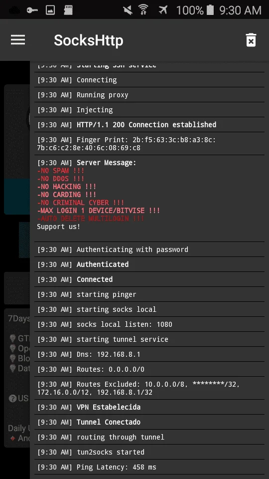Tap the airplane mode status icon

tap(163, 10)
